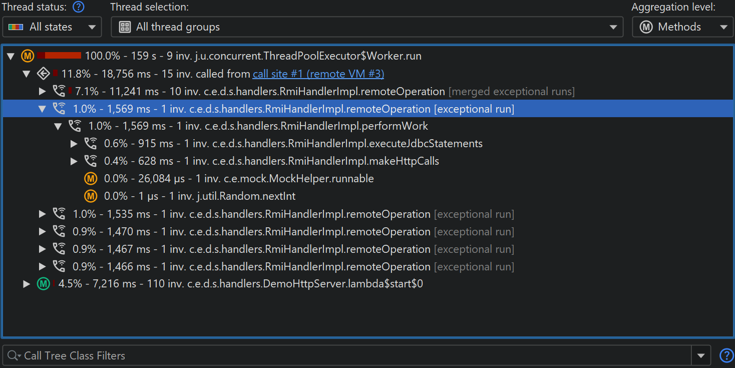Click the method icon of Random.nextInt
The width and height of the screenshot is (735, 368).
(91, 196)
